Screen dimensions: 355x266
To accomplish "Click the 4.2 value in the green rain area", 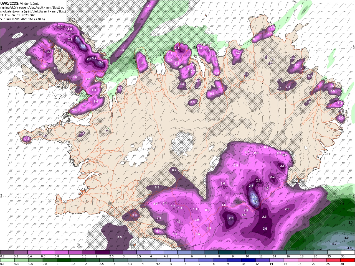I will click(x=334, y=244).
